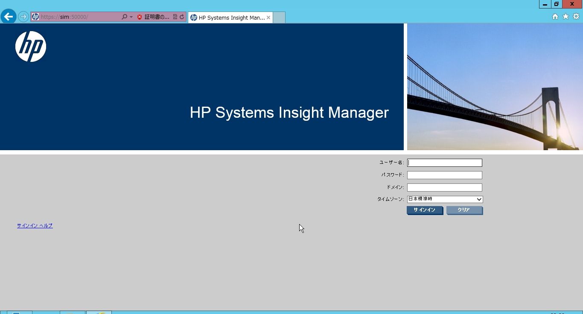
Task: Go back using the browser back arrow
Action: point(9,17)
